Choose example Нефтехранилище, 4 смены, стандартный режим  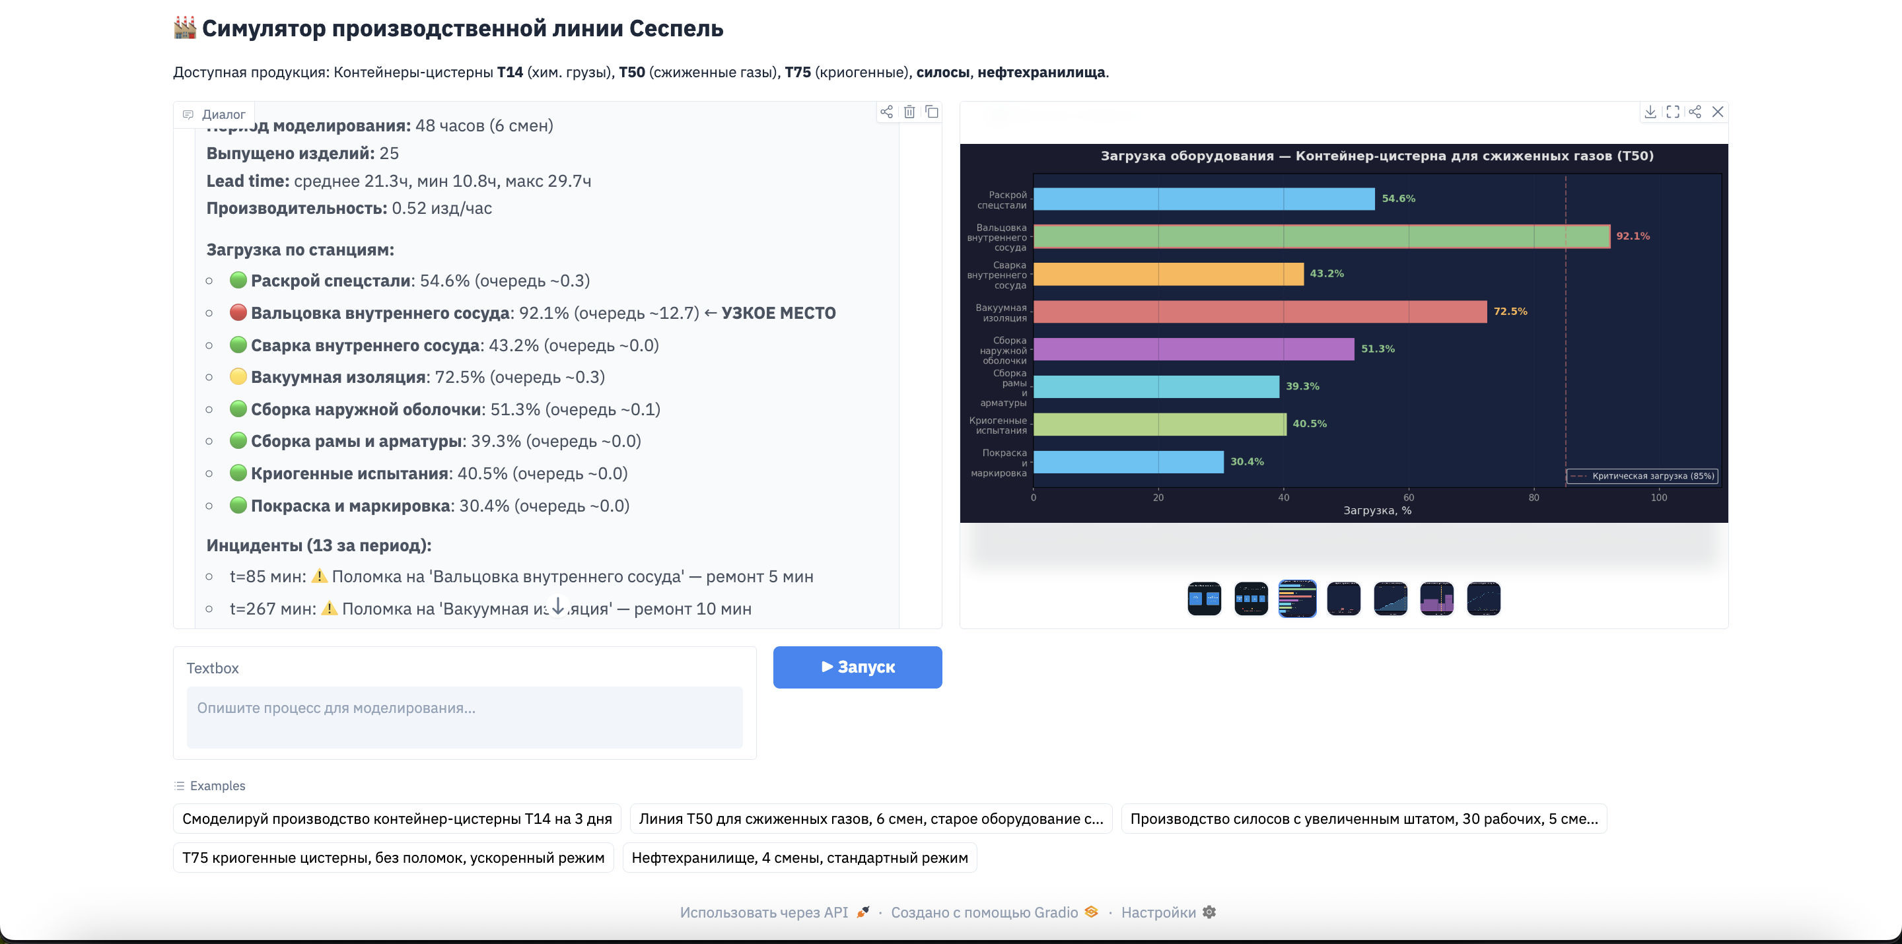800,857
